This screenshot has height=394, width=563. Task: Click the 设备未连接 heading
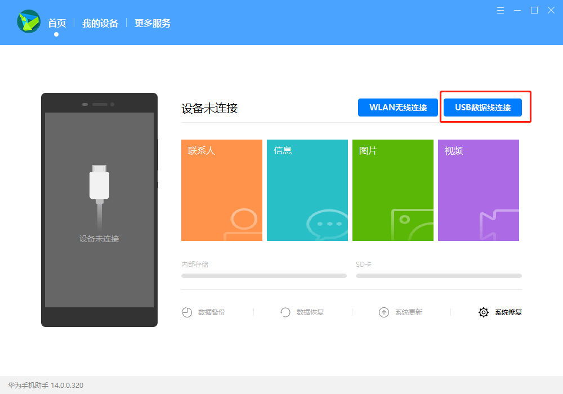209,109
